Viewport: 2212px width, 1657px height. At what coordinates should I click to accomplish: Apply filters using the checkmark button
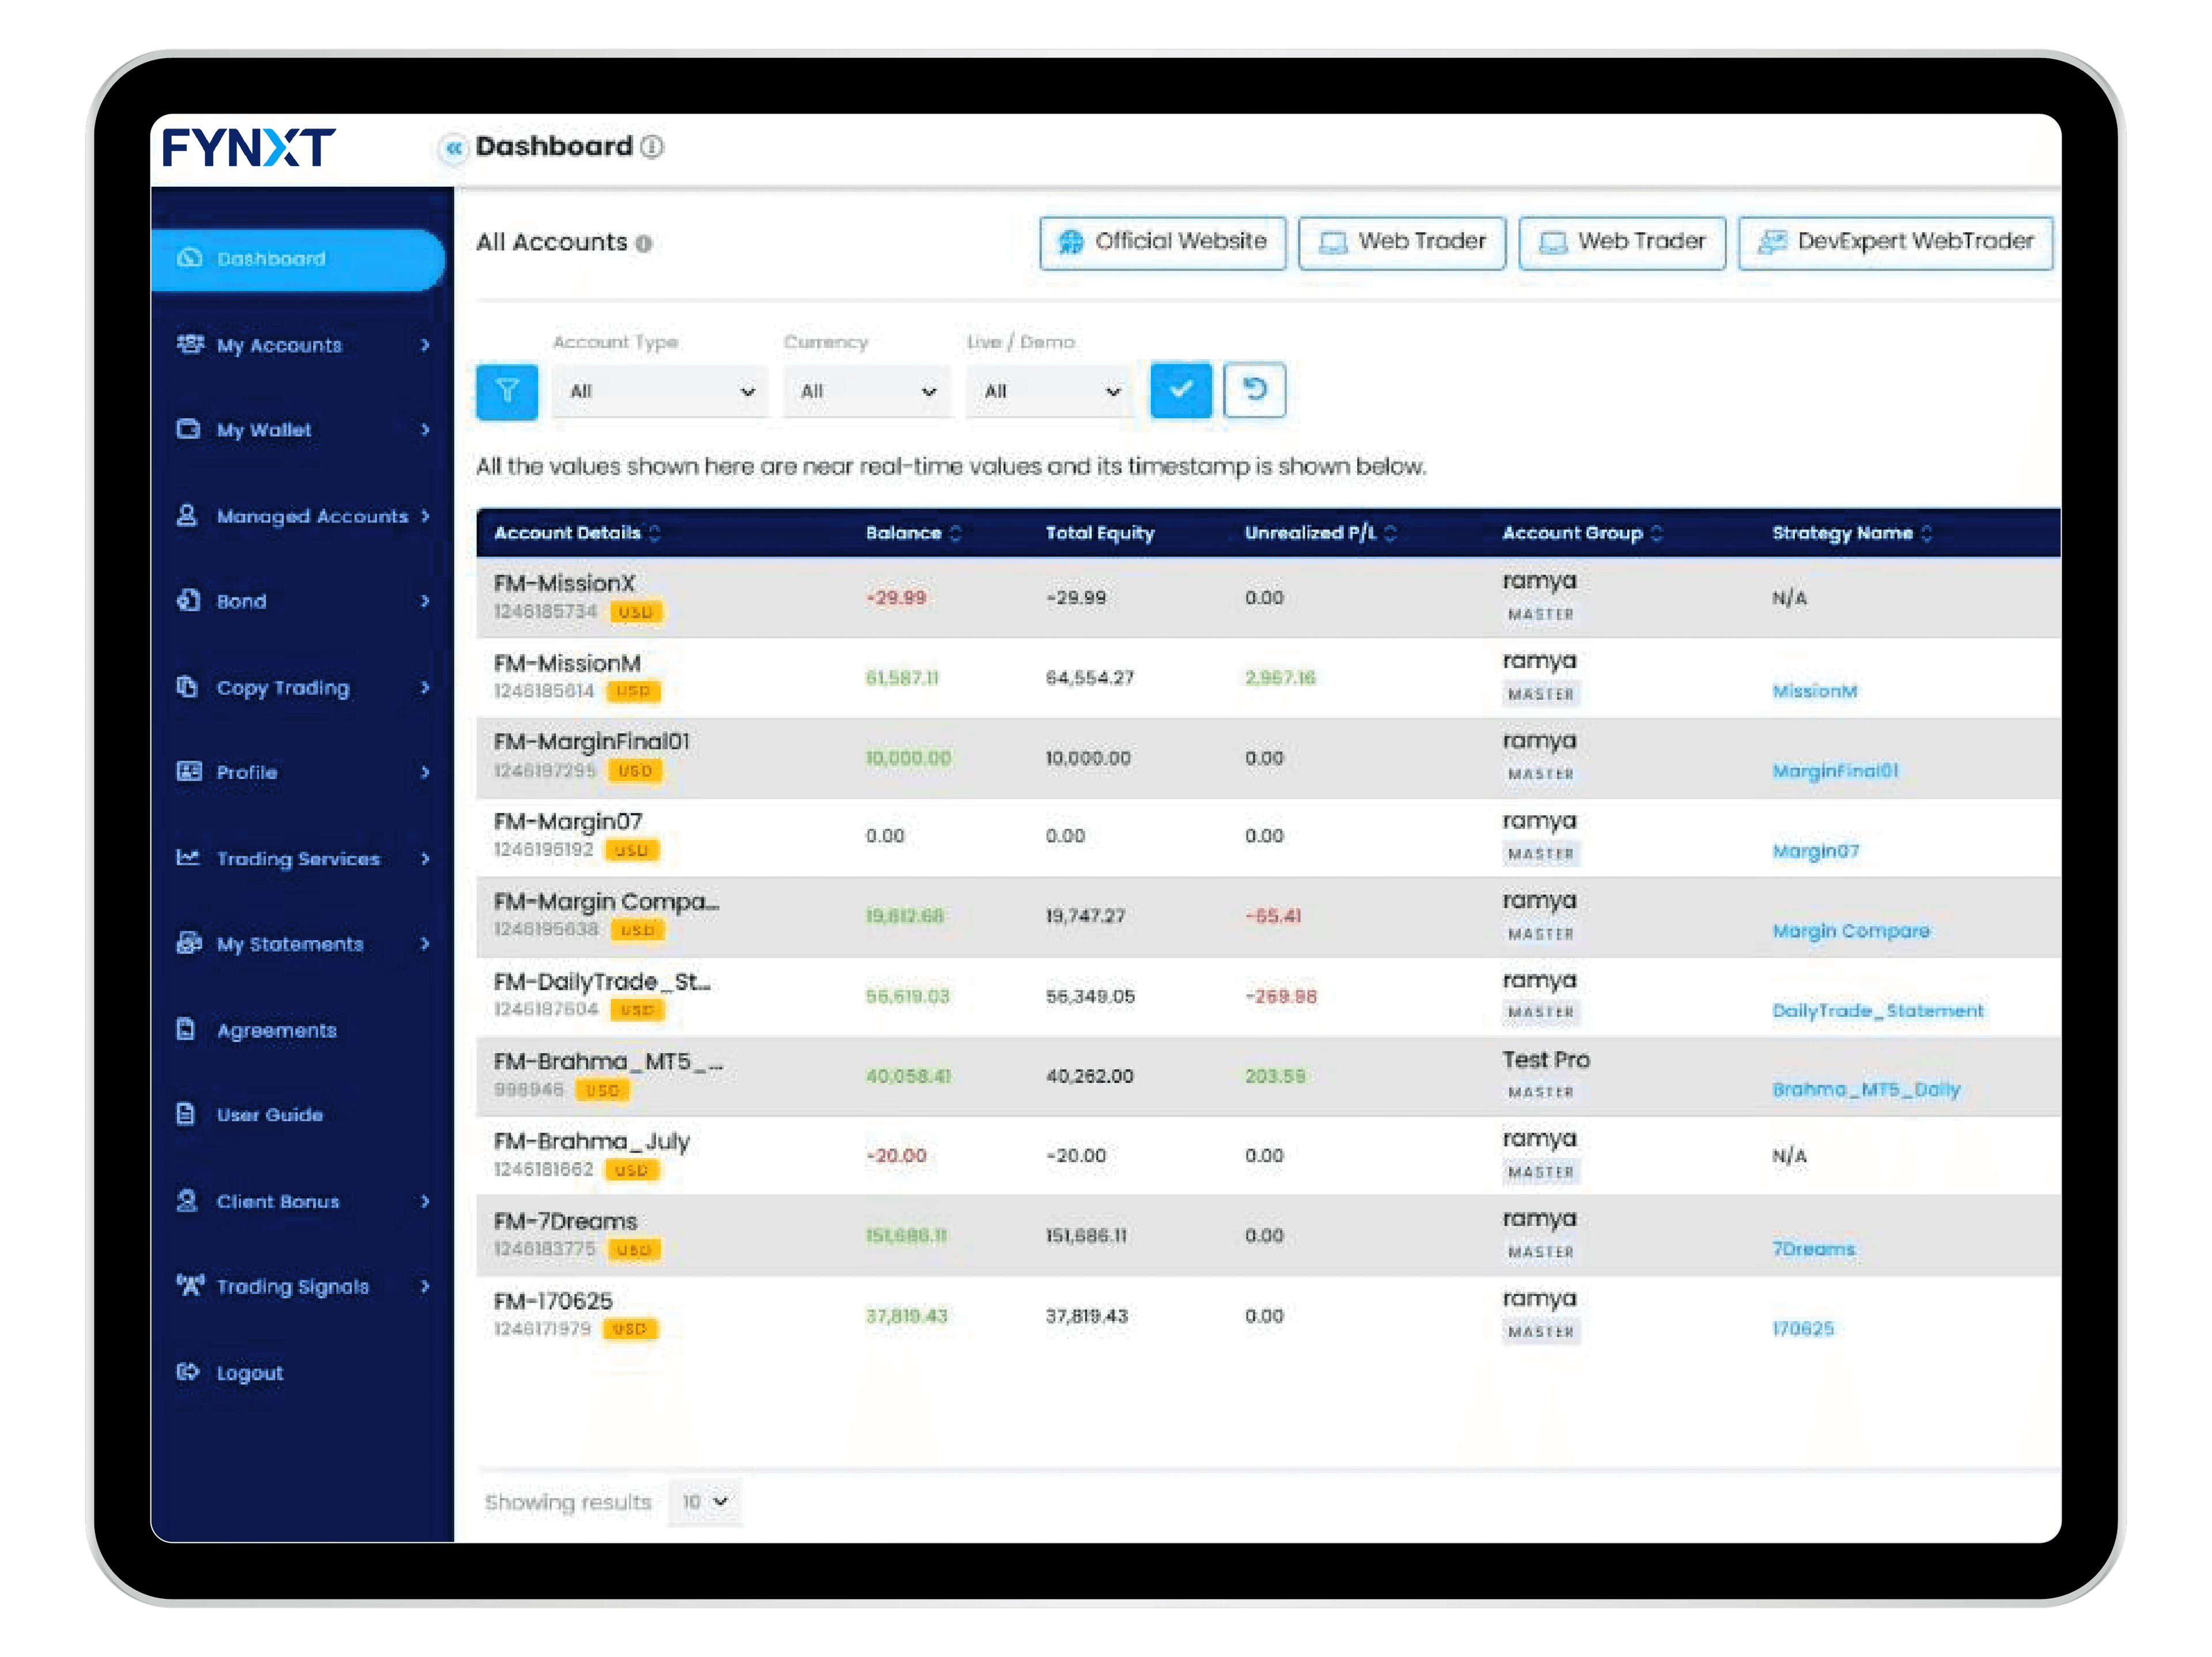tap(1180, 390)
